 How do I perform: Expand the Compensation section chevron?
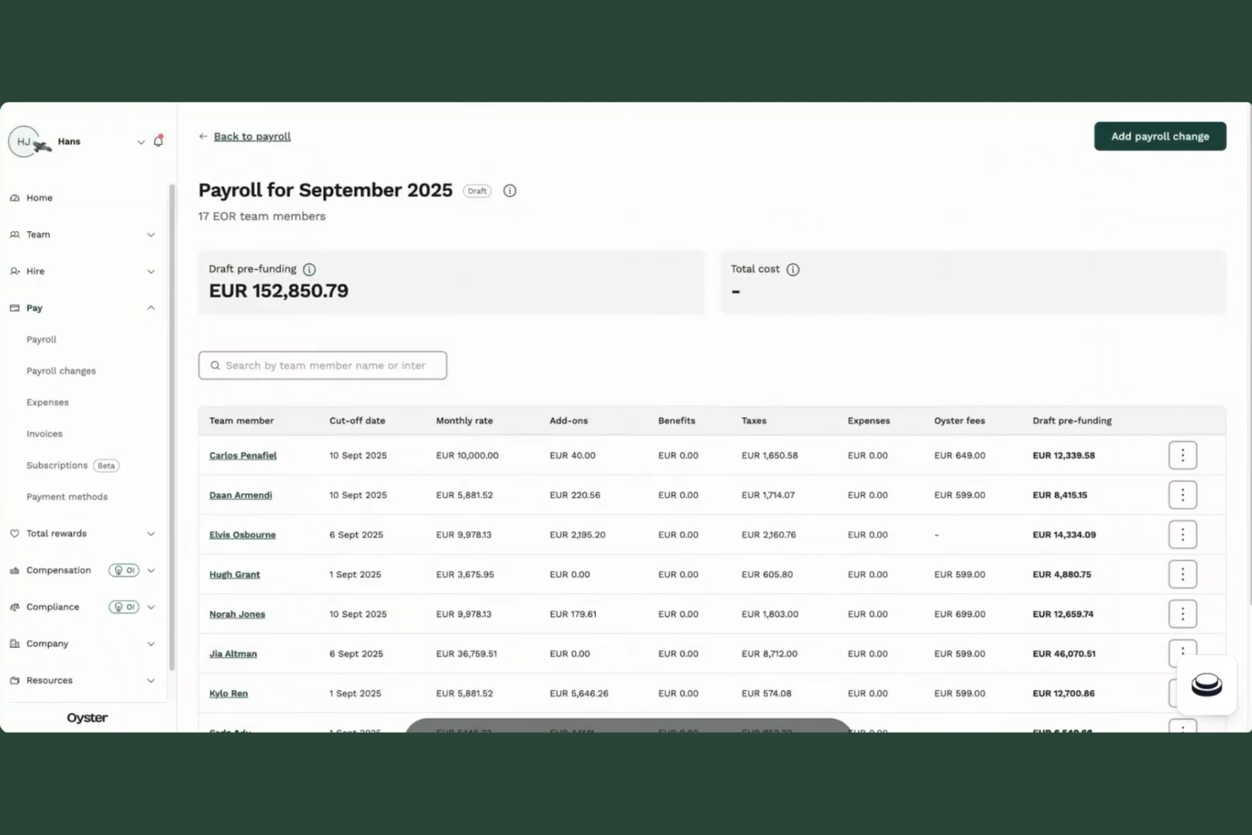151,570
